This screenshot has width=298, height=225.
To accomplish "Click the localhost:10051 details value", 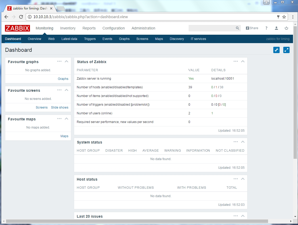I will point(223,79).
